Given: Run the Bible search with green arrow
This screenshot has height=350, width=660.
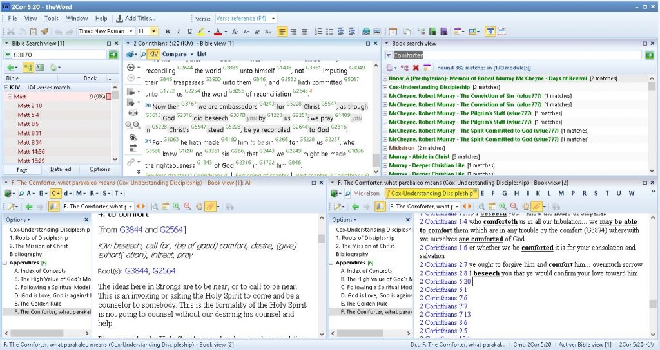Looking at the screenshot, I should coord(113,55).
